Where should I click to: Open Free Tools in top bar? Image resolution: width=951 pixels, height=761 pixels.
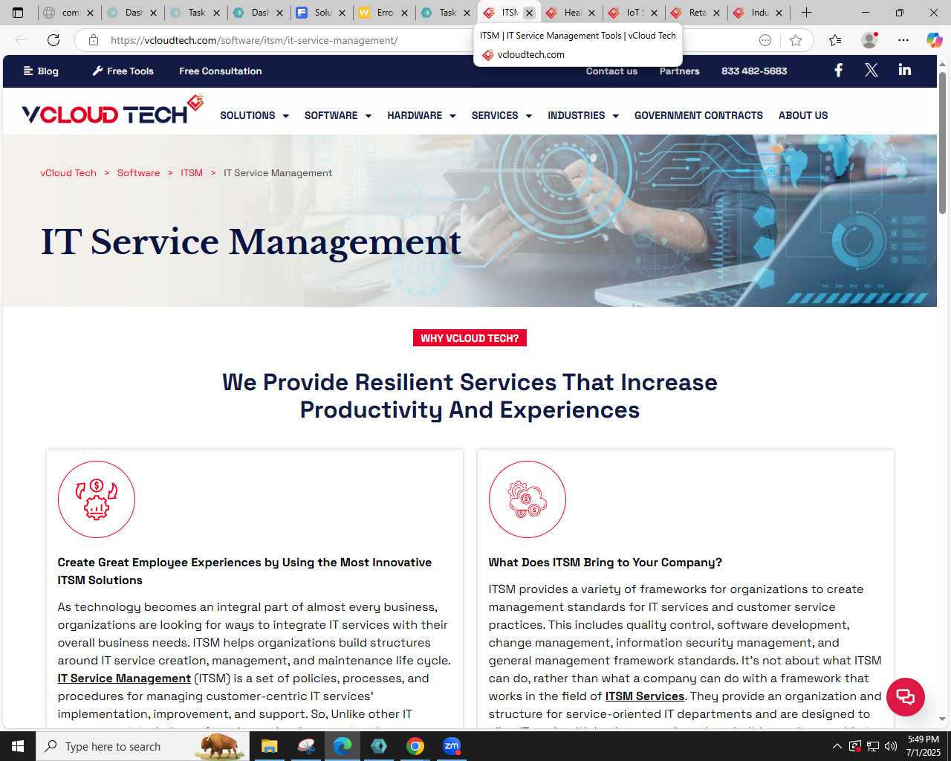[123, 71]
